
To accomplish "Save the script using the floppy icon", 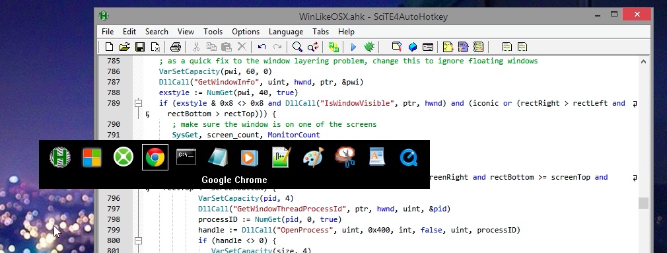I will tap(140, 47).
